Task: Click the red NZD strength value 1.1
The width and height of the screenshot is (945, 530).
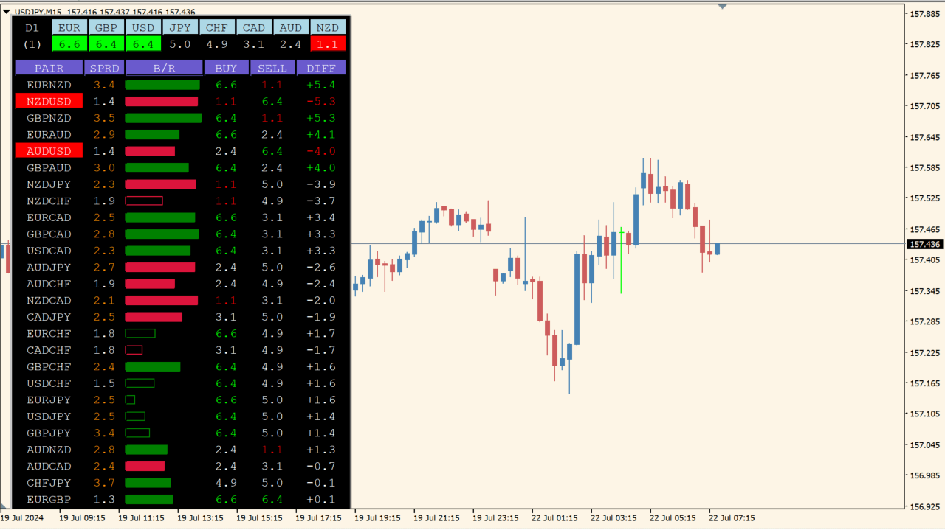Action: tap(328, 44)
